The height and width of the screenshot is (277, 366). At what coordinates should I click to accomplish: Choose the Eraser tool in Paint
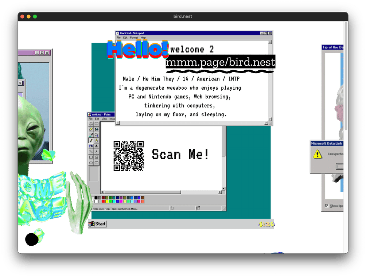point(91,129)
